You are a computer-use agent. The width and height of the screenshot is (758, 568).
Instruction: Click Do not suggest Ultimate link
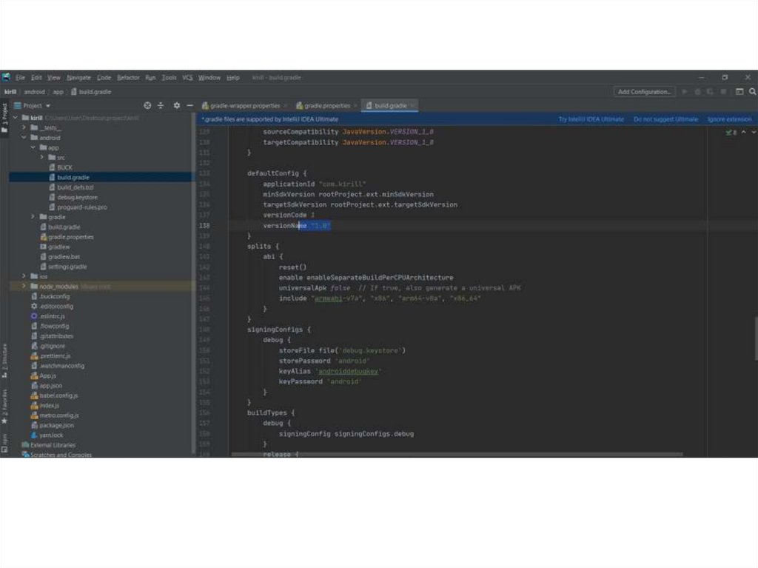coord(665,119)
